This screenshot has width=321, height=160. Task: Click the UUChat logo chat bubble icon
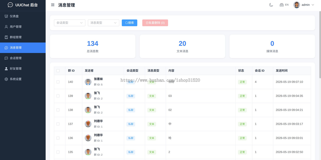point(10,5)
